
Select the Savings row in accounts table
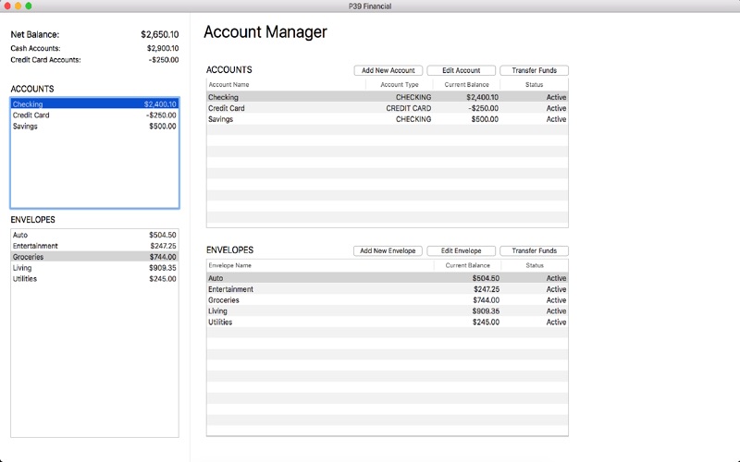point(387,119)
